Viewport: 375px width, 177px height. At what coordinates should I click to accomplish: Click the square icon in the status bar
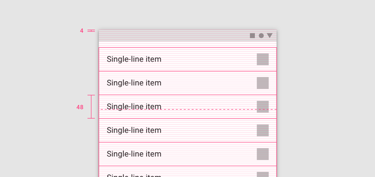[x=252, y=36]
